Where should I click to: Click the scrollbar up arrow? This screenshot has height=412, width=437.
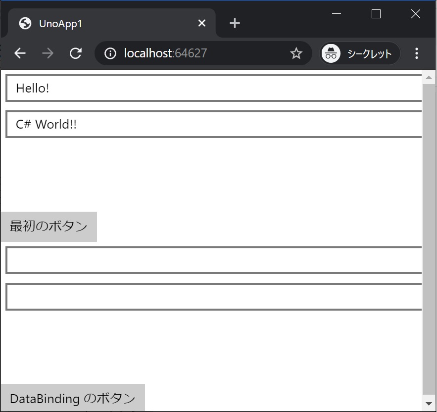pyautogui.click(x=429, y=78)
